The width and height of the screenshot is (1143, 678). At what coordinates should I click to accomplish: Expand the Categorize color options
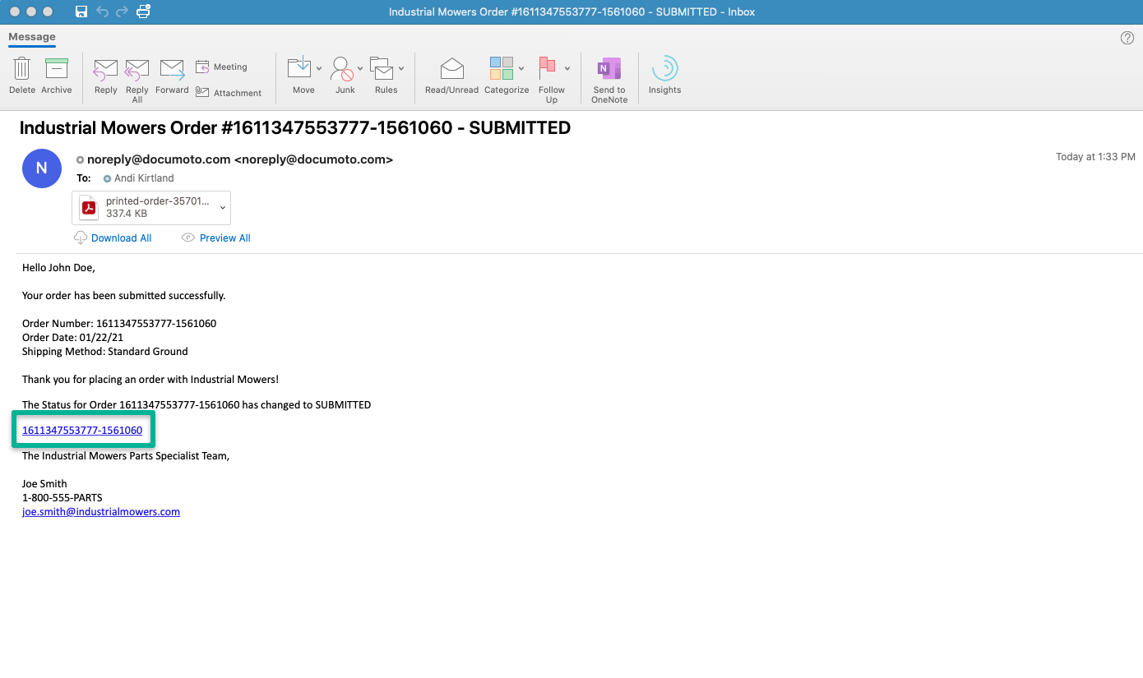tap(521, 69)
